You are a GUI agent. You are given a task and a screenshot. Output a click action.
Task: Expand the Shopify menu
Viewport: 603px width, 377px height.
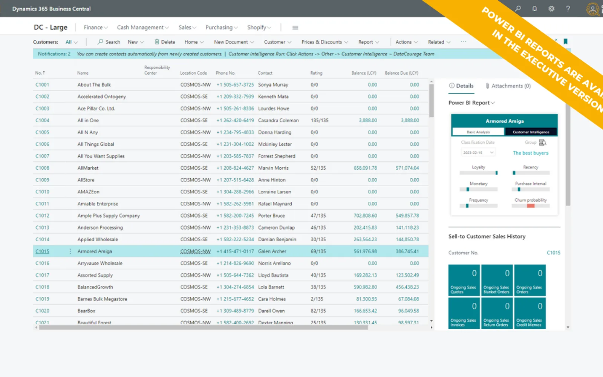pyautogui.click(x=259, y=28)
